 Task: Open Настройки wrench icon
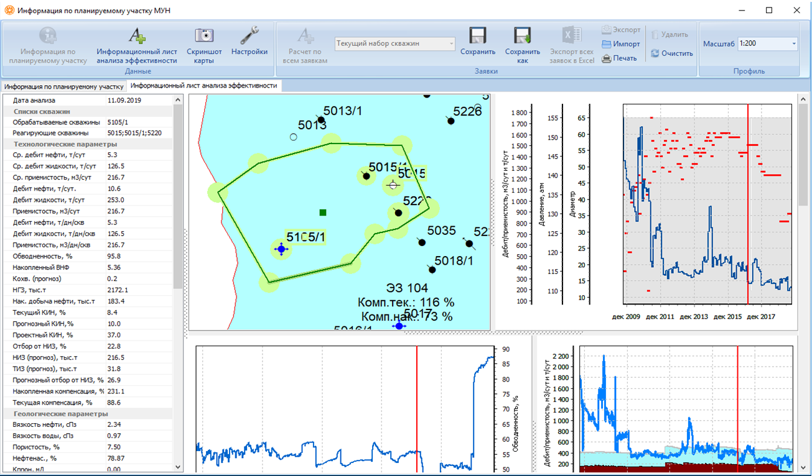(x=250, y=35)
